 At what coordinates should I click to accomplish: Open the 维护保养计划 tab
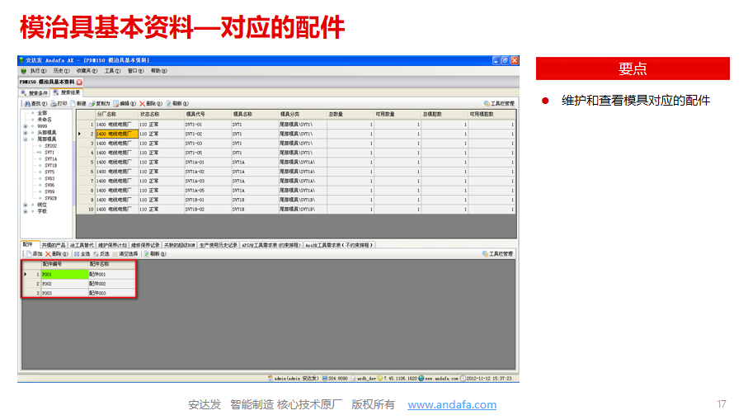pyautogui.click(x=113, y=245)
